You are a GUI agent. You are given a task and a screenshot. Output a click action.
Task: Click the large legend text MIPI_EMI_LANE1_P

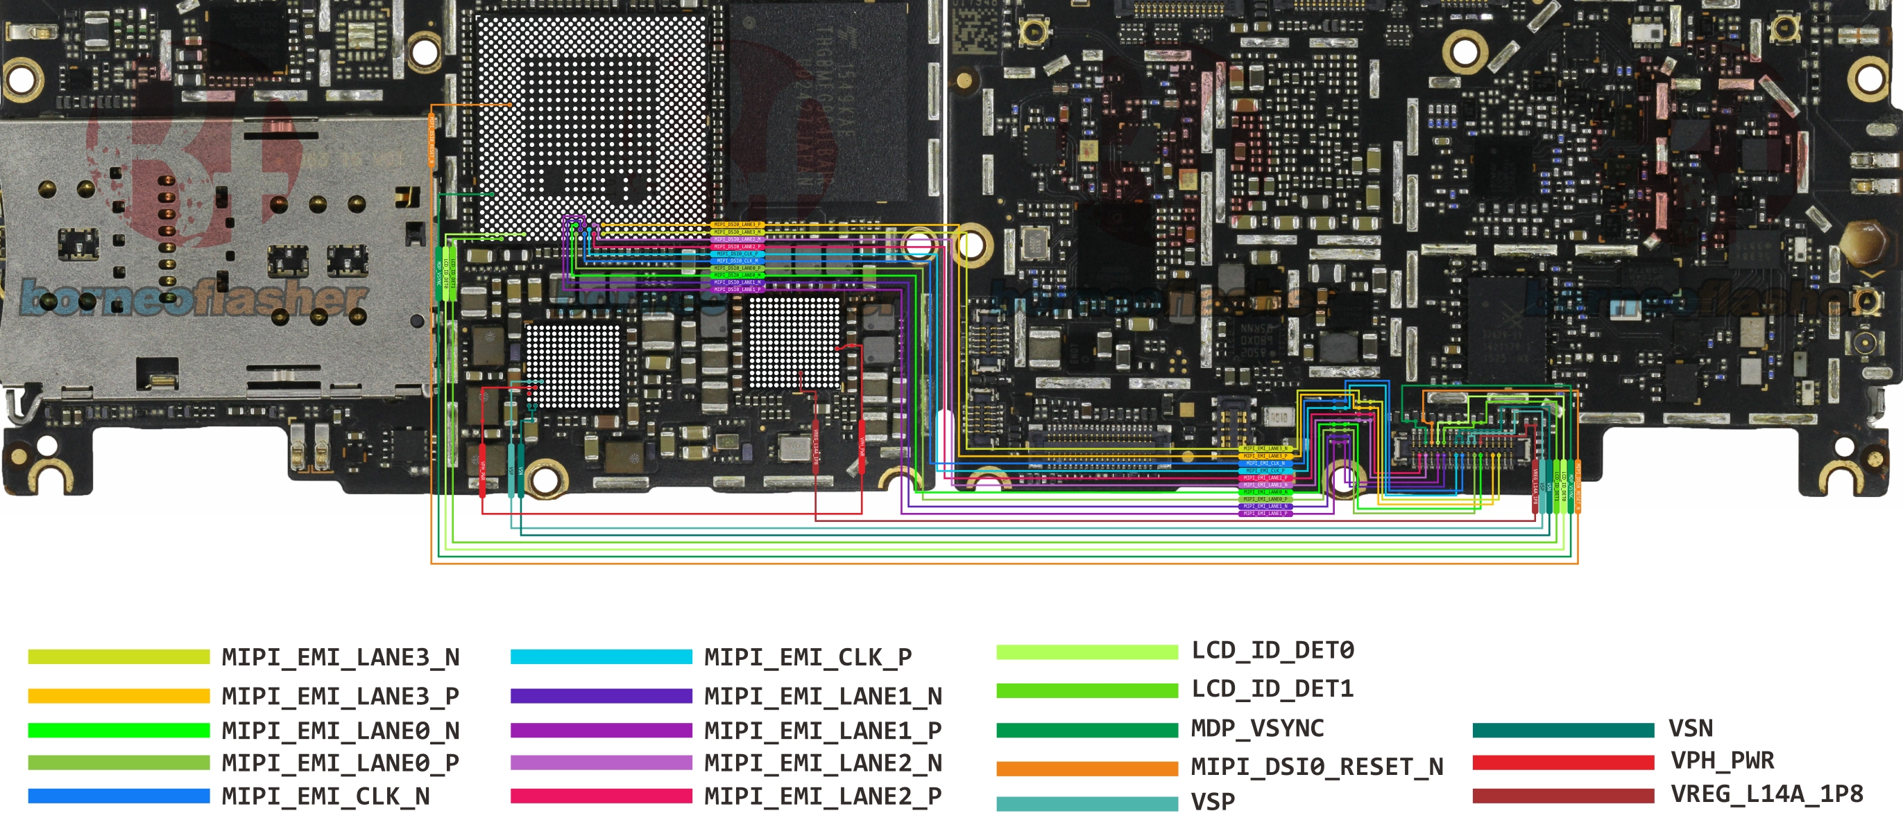pyautogui.click(x=823, y=730)
